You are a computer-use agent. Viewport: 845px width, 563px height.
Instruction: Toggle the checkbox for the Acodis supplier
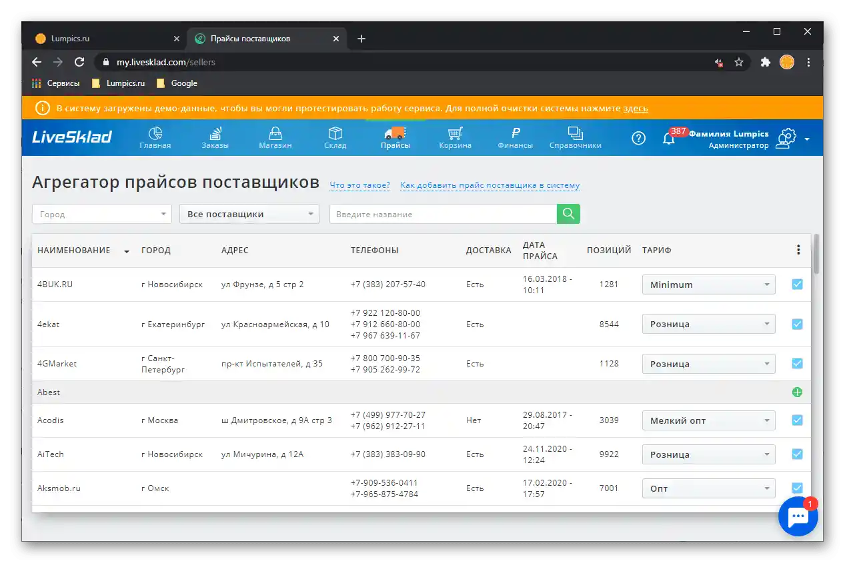click(797, 420)
